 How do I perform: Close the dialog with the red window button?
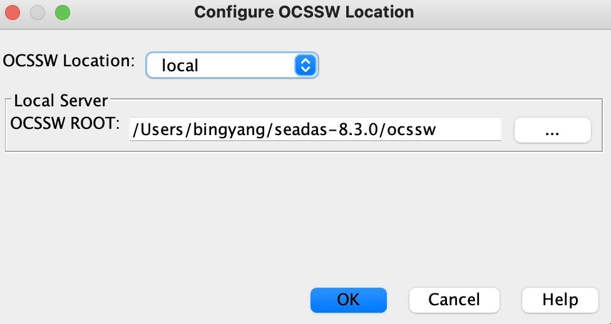pyautogui.click(x=13, y=13)
